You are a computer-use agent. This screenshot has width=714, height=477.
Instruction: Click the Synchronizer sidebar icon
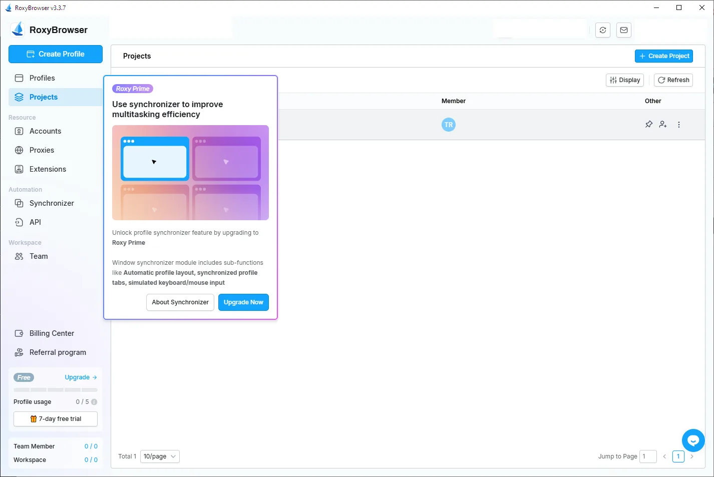(x=19, y=203)
